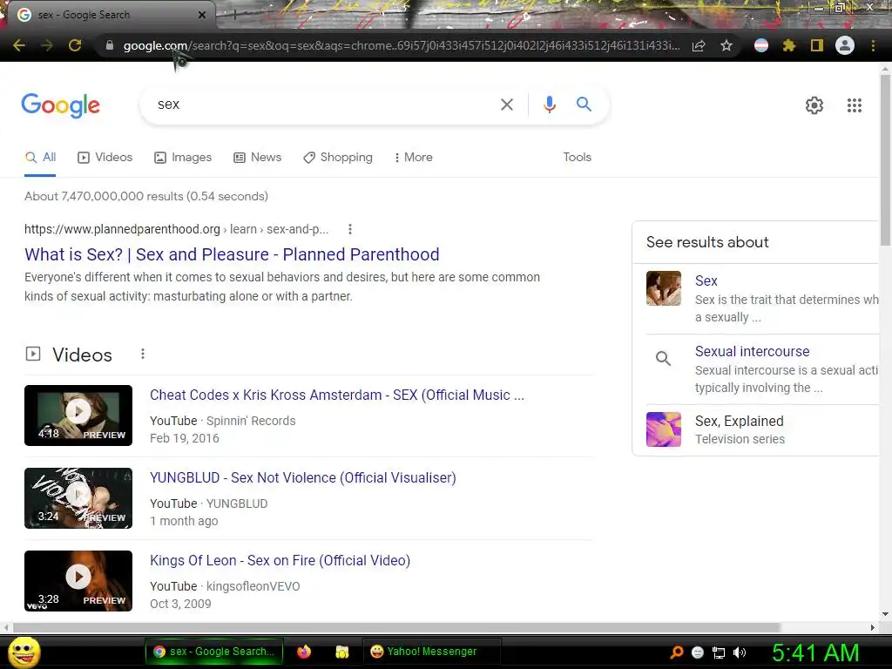Open the search Tools options
Image resolution: width=892 pixels, height=669 pixels.
tap(577, 157)
